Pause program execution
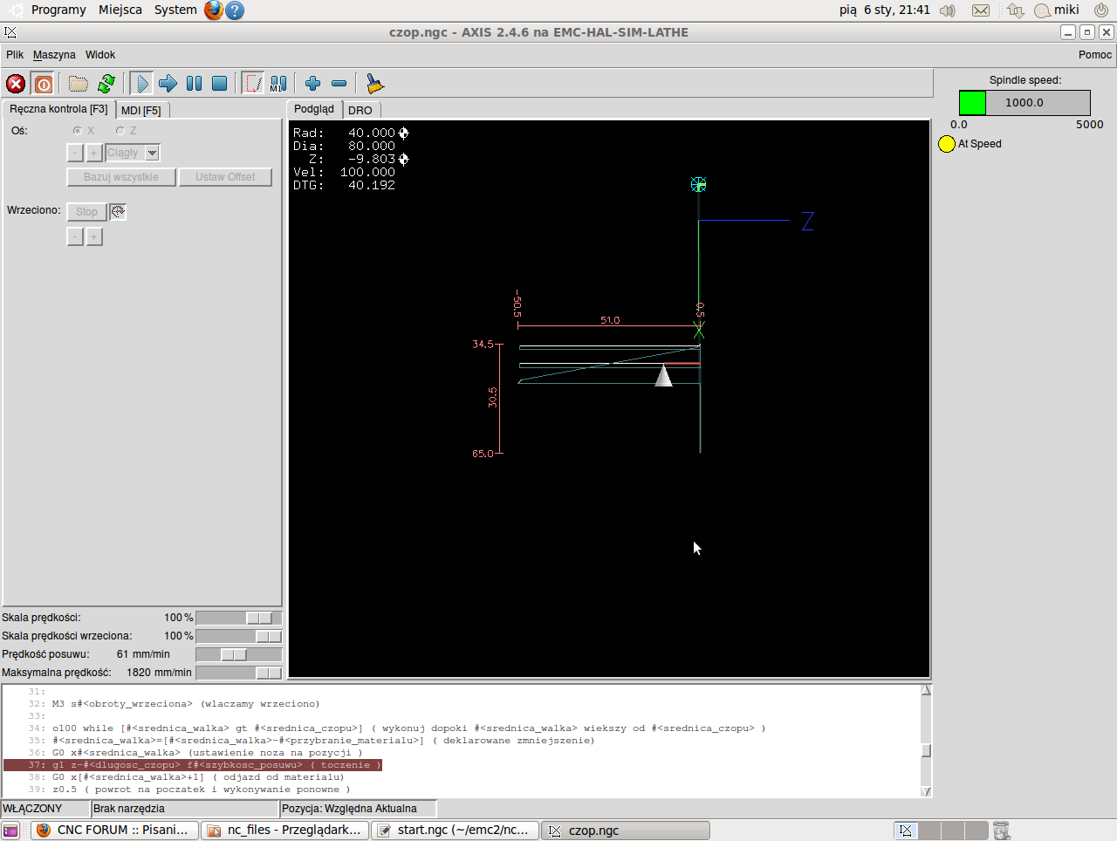The image size is (1117, 841). click(195, 84)
